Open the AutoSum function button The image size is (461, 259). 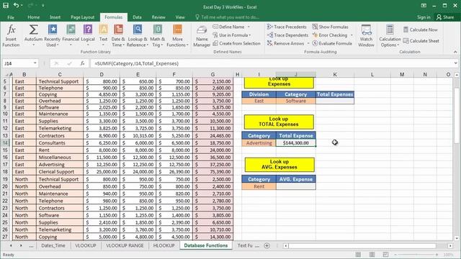[x=33, y=35]
